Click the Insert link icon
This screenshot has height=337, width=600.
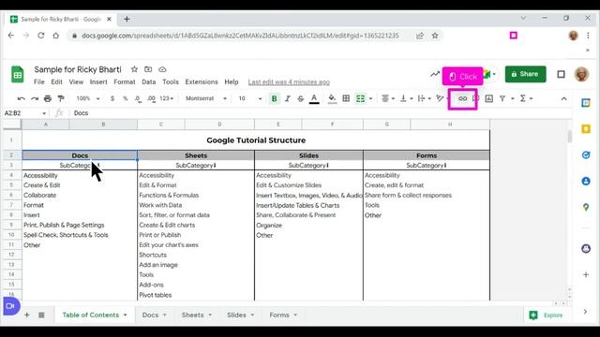(462, 98)
